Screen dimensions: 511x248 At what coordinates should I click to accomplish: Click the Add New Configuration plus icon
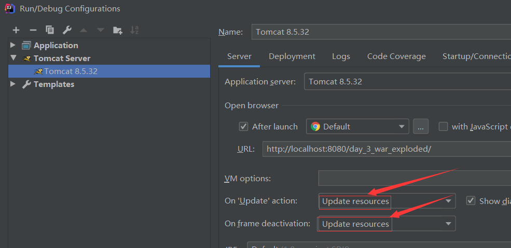16,30
